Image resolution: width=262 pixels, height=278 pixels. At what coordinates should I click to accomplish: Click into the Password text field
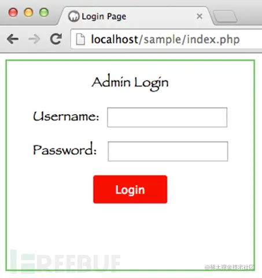point(168,151)
